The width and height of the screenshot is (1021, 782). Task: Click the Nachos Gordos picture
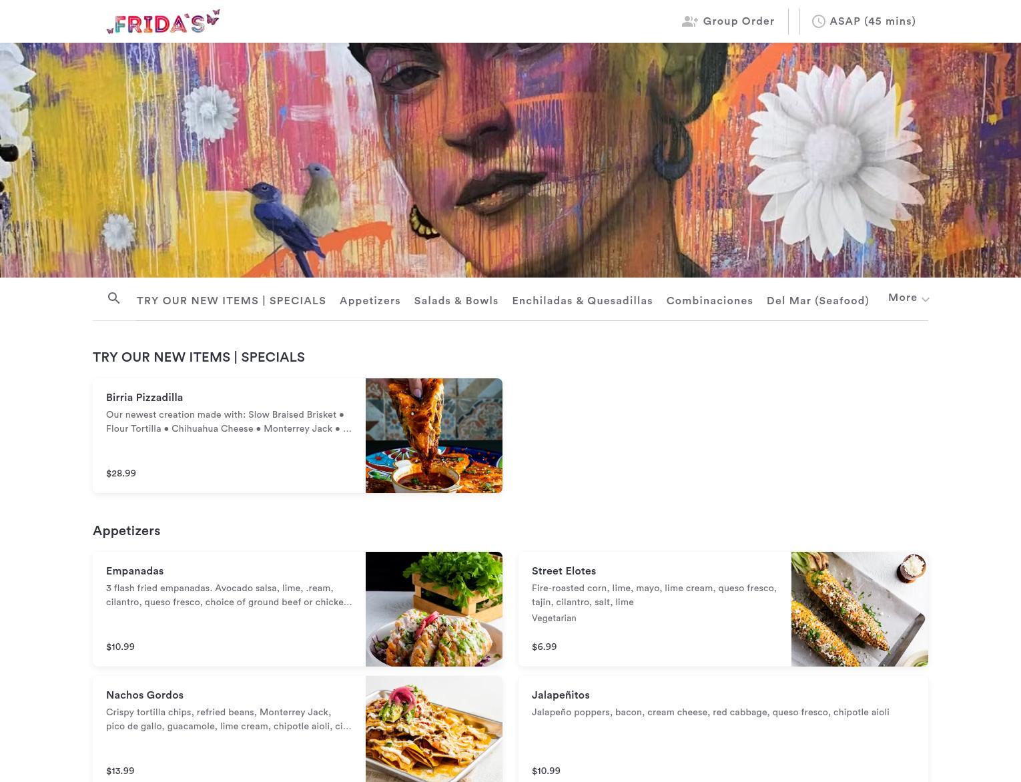[434, 729]
